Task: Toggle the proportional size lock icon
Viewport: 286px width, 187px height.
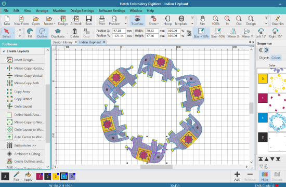Action: click(189, 33)
